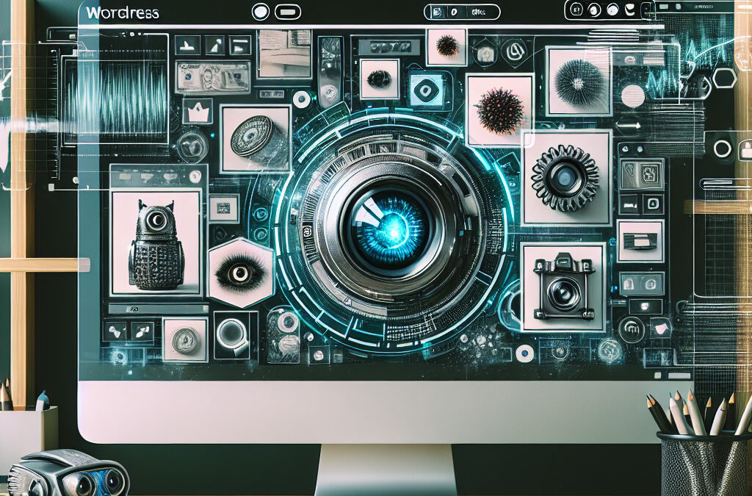Screen dimensions: 752x496
Task: Select the camera thumbnail icon
Action: [563, 287]
